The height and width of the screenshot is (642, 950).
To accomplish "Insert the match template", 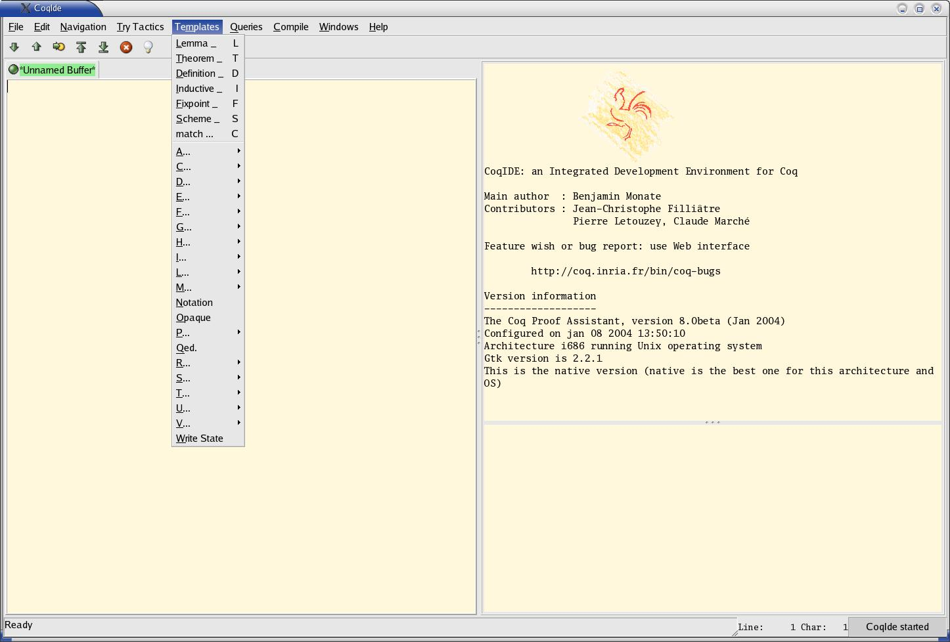I will 208,134.
